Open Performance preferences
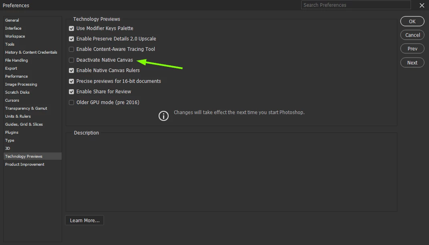The height and width of the screenshot is (245, 429). tap(32, 76)
